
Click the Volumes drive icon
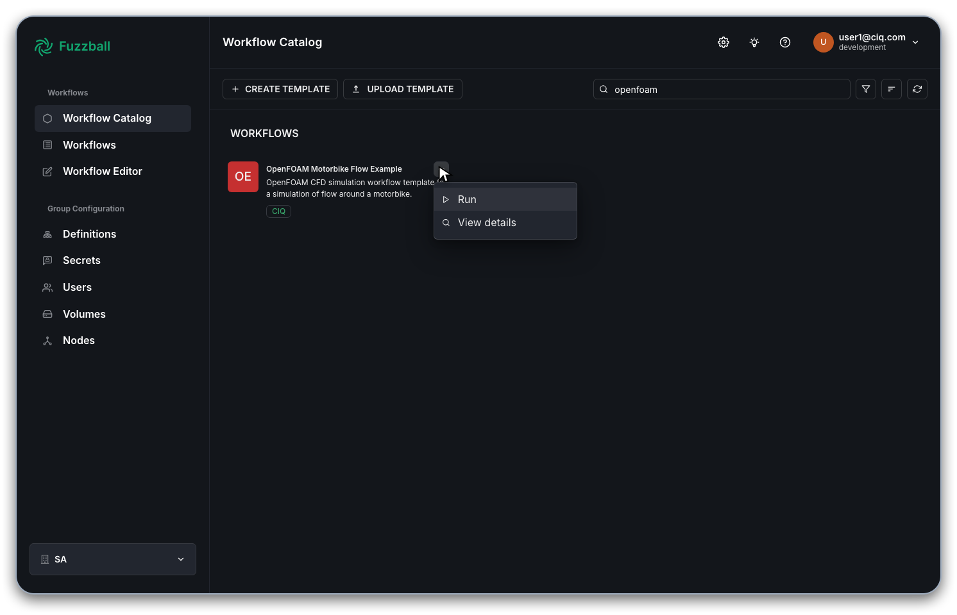47,315
